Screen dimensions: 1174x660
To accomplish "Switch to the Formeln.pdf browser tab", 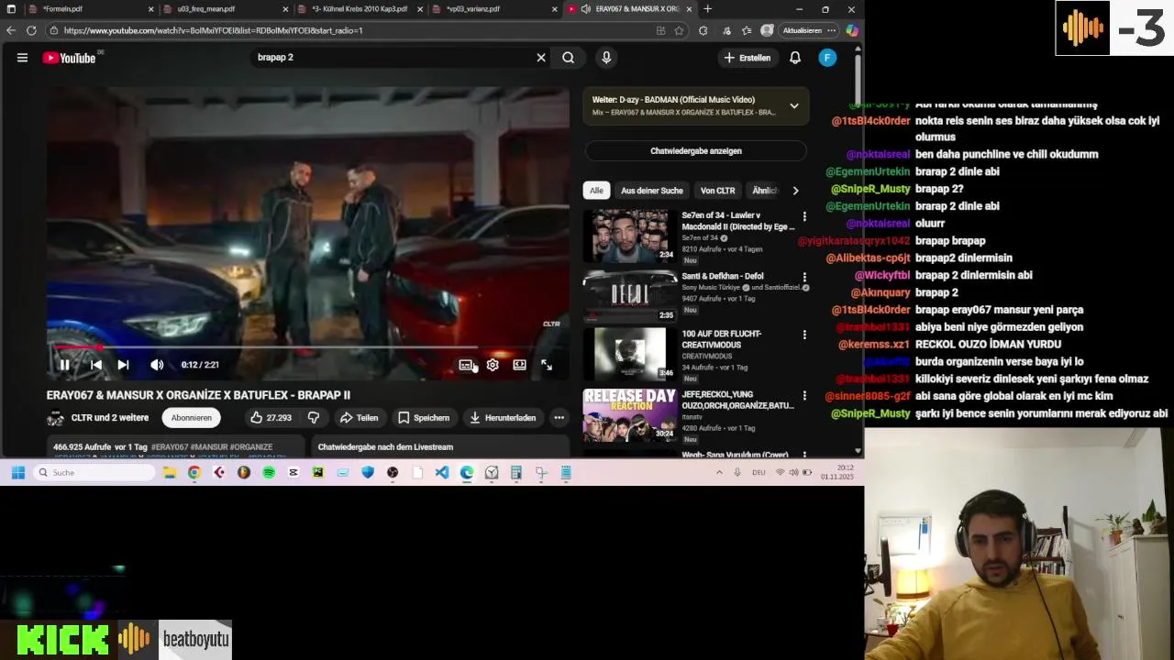I will (x=62, y=9).
